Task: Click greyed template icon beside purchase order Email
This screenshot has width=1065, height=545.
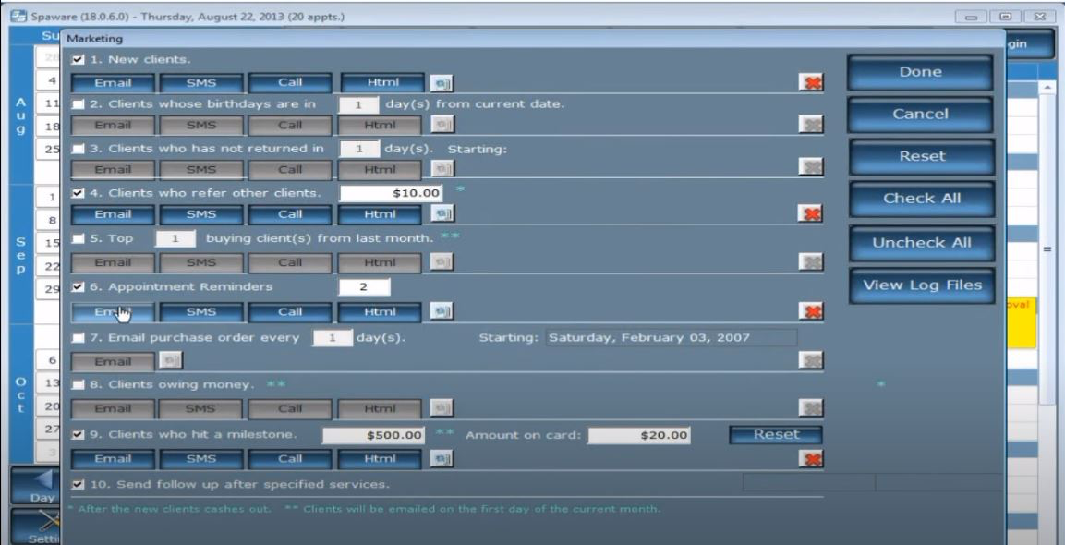Action: [171, 360]
